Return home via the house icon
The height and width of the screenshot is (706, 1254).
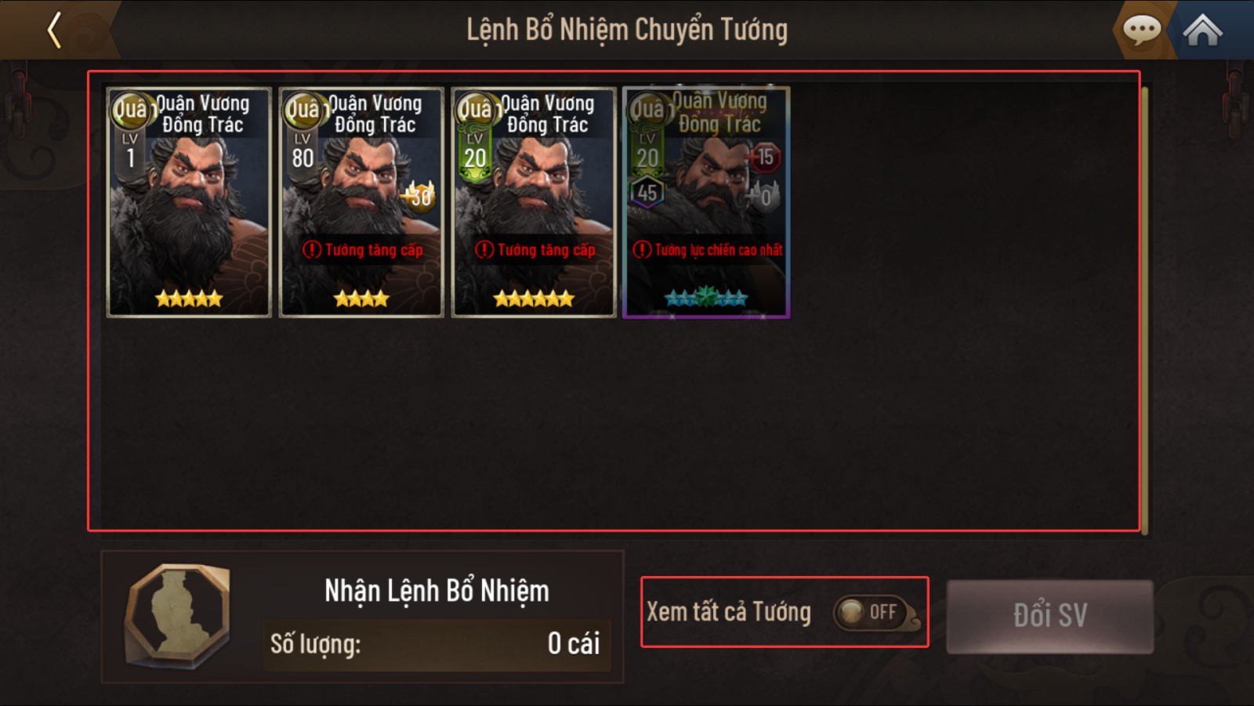tap(1202, 31)
